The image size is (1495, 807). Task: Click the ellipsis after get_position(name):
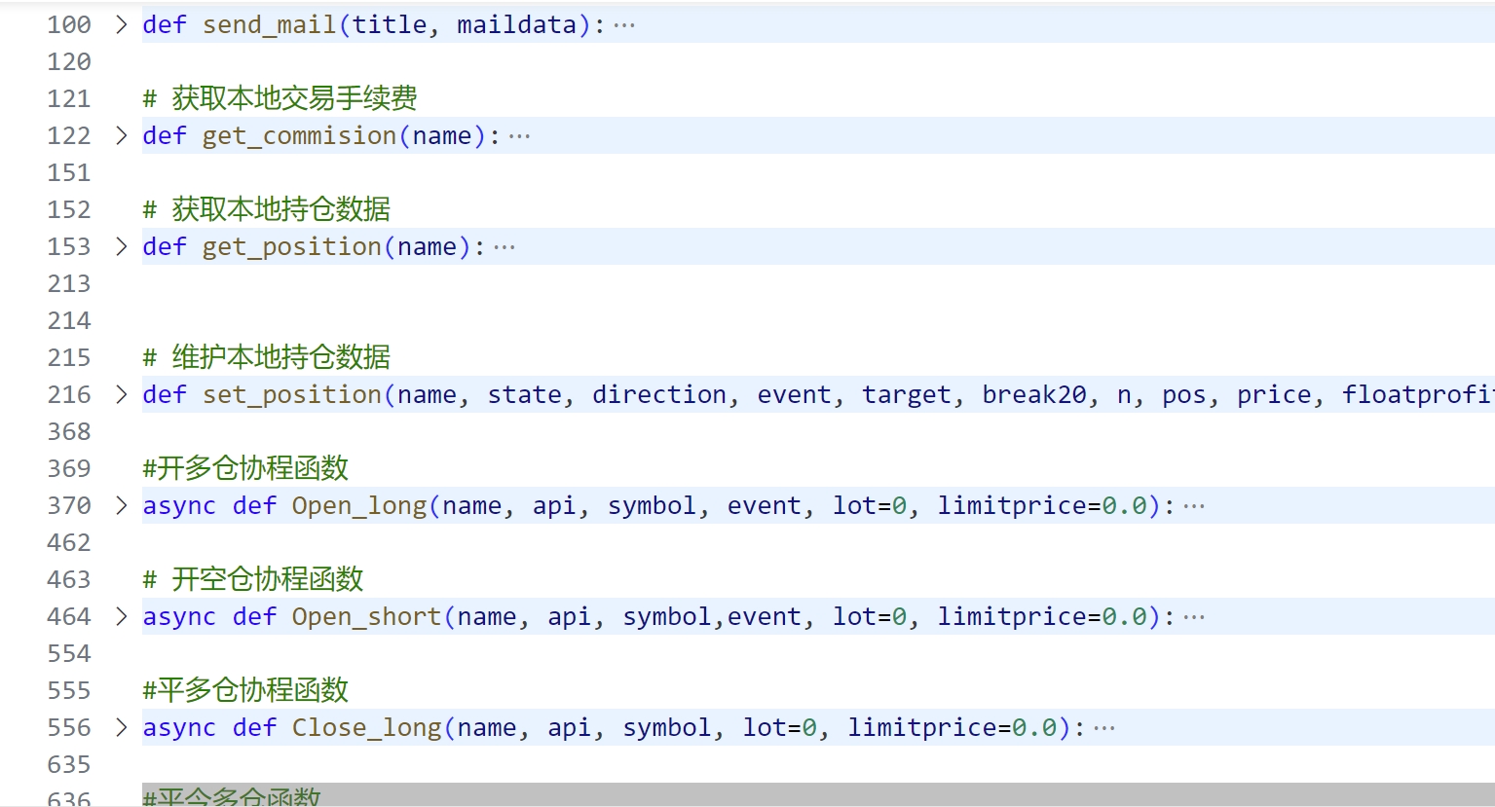click(505, 247)
